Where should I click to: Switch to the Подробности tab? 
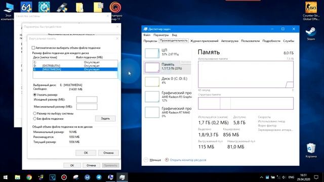coord(271,41)
